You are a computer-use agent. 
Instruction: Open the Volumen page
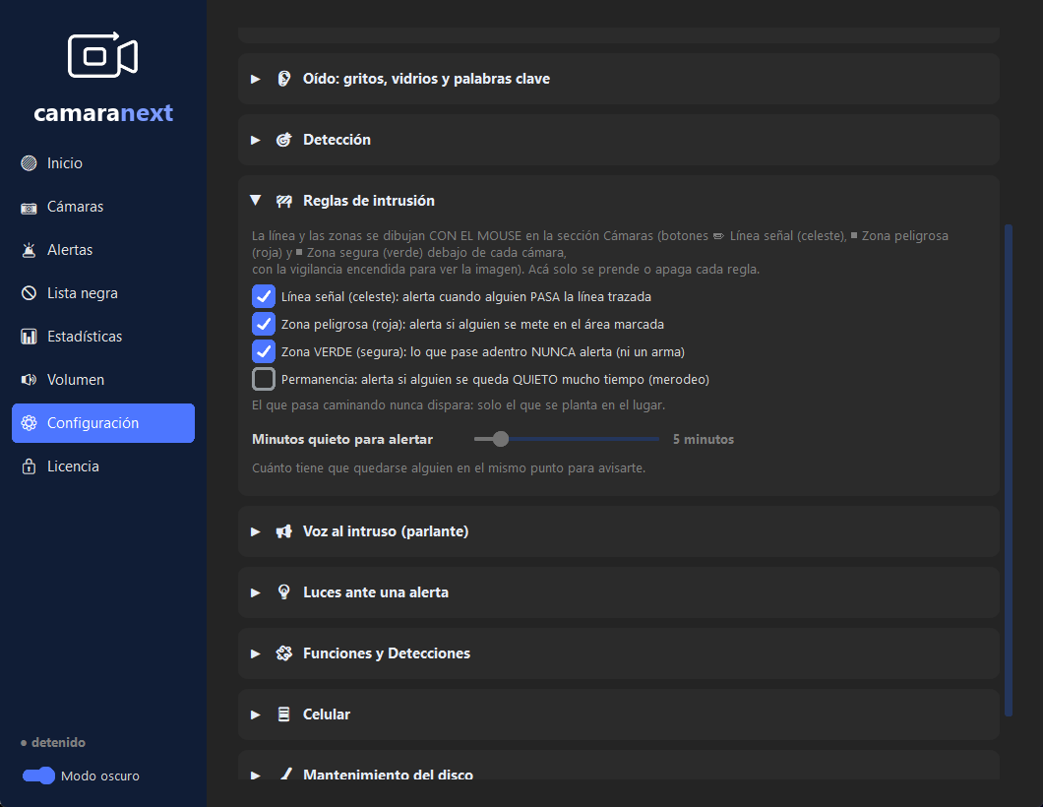[x=103, y=380]
